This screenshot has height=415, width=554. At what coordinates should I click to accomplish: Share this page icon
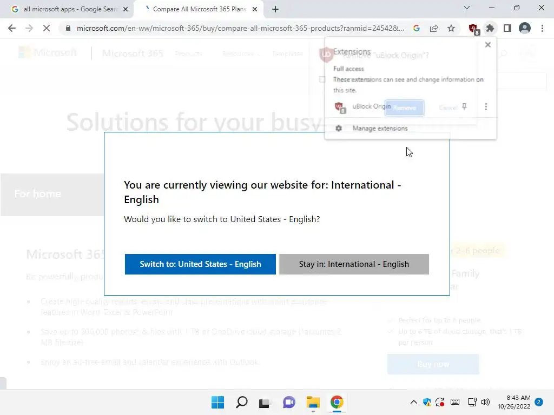pyautogui.click(x=434, y=28)
